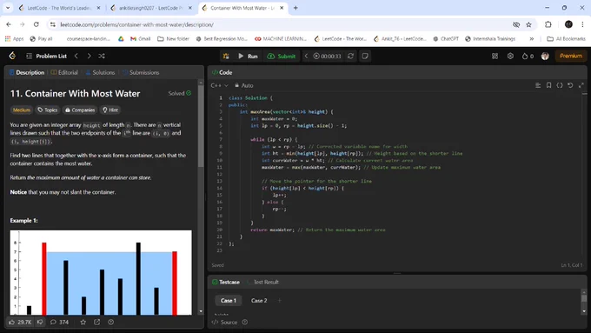Image resolution: width=591 pixels, height=333 pixels.
Task: Collapse timer with left chevron
Action: coord(306,57)
